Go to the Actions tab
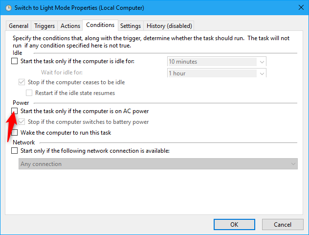Viewport: 309px width, 235px height. pyautogui.click(x=70, y=25)
